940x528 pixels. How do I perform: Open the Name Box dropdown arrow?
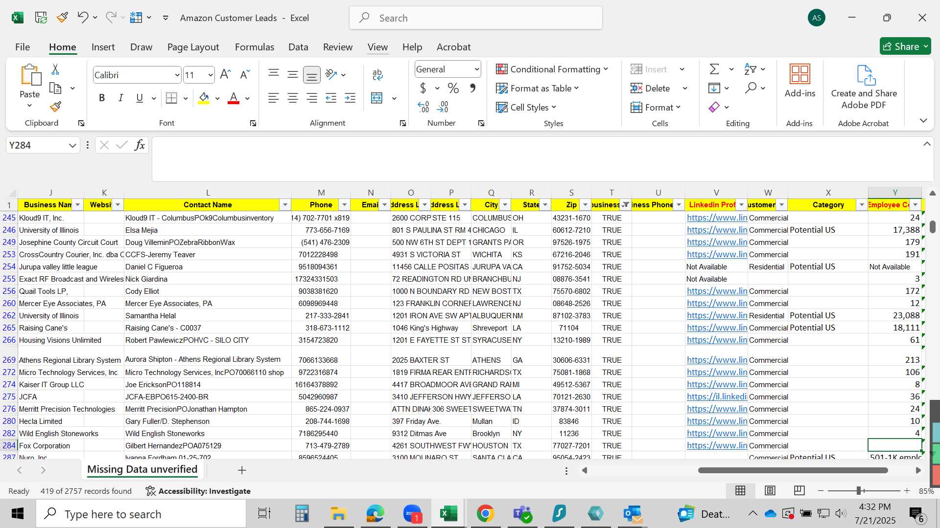(72, 145)
